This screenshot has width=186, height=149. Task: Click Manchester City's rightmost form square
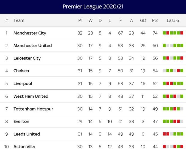coord(182,33)
